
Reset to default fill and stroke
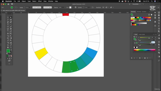pyautogui.click(x=7, y=54)
